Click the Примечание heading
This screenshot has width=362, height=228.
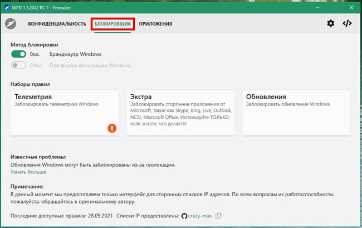[27, 186]
